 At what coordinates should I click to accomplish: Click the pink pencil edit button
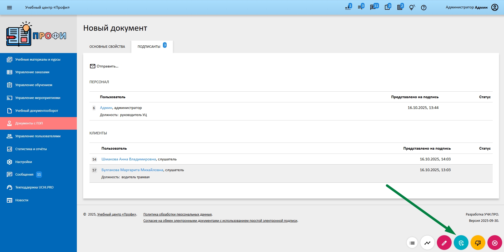click(444, 243)
